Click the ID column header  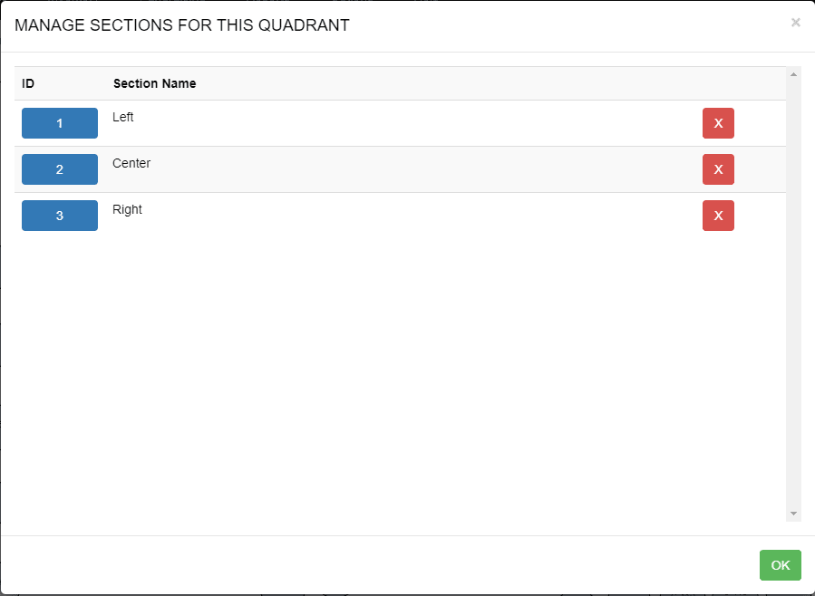[x=28, y=83]
